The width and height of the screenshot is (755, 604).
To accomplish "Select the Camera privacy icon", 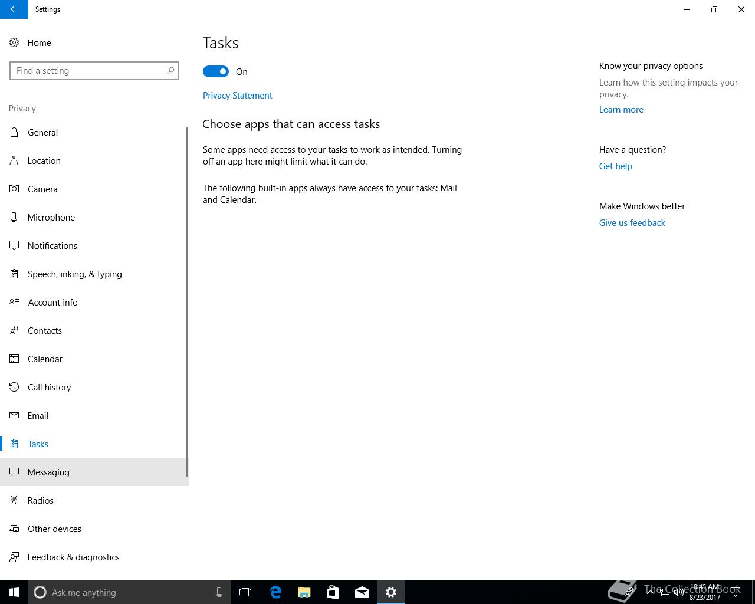I will tap(14, 189).
